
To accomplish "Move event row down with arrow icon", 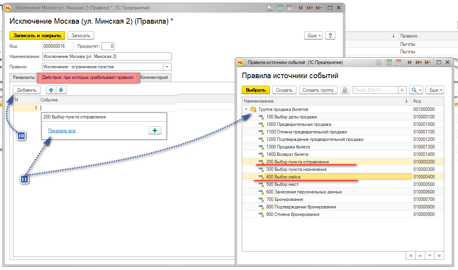I will click(61, 90).
